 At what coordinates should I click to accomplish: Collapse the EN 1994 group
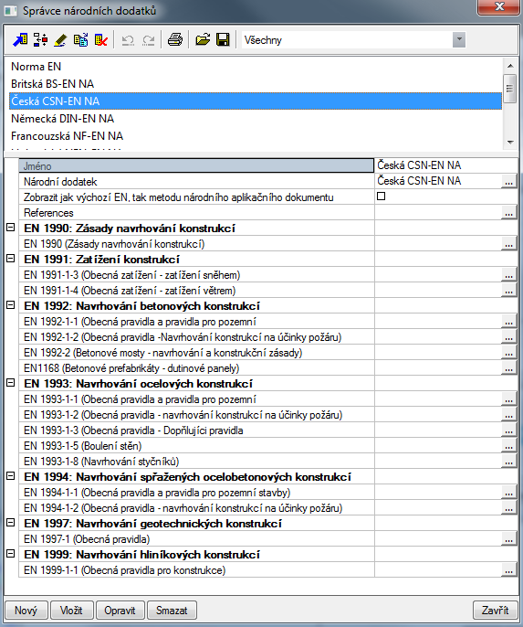[x=11, y=476]
